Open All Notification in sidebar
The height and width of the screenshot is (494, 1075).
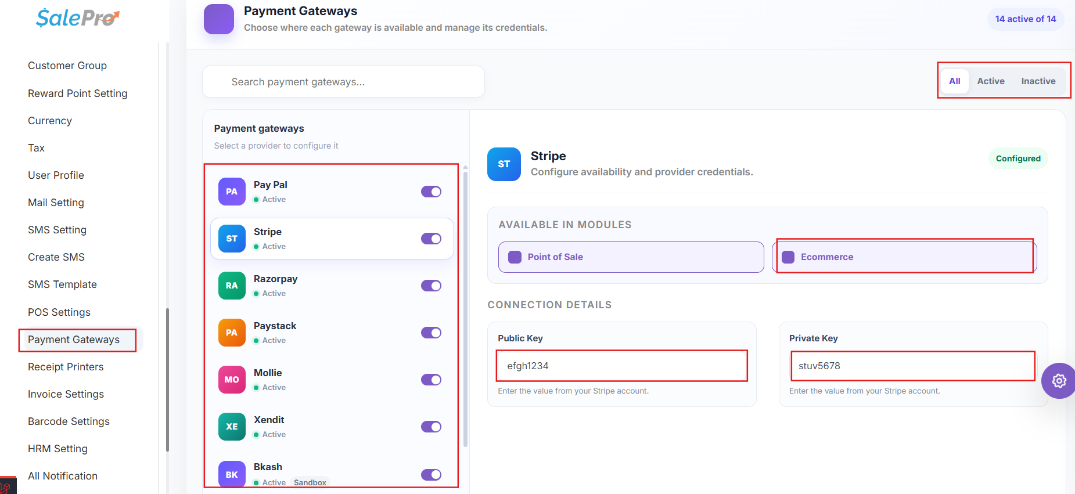pos(63,476)
